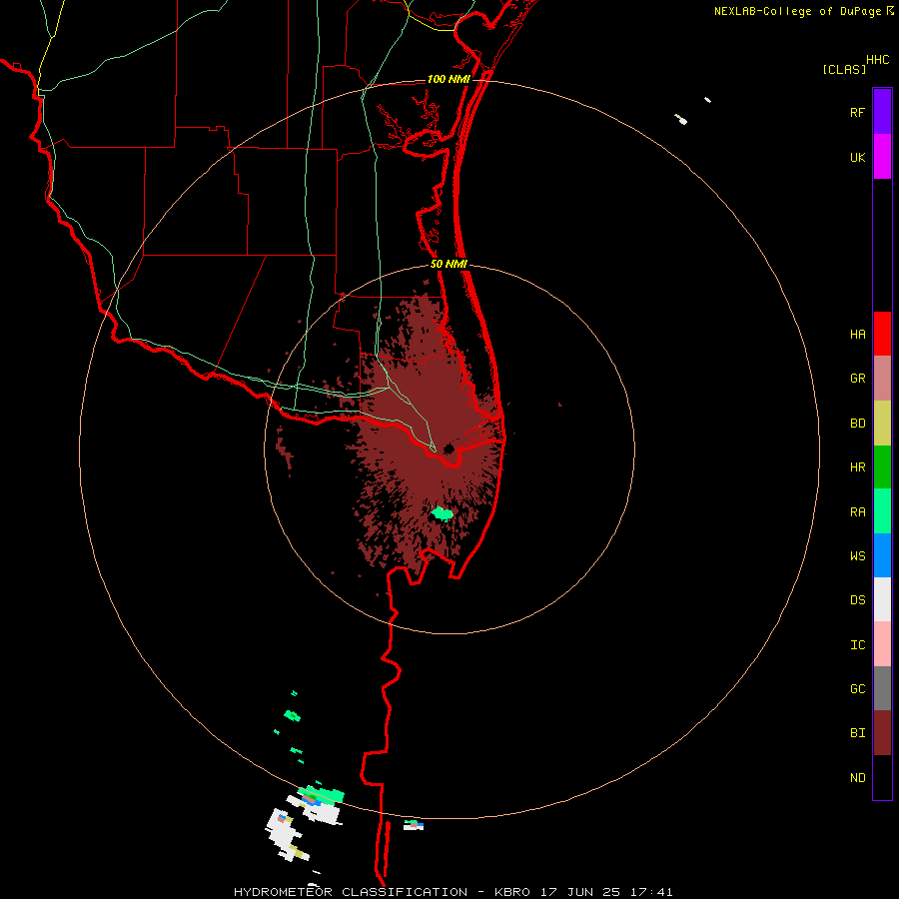The width and height of the screenshot is (899, 899).
Task: Click the DS white legend block
Action: tap(882, 599)
